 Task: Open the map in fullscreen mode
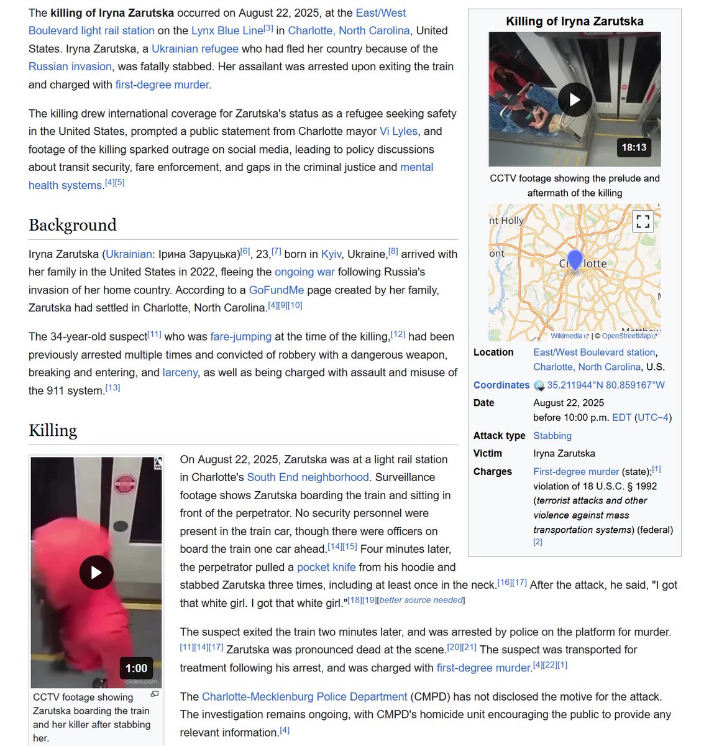click(x=643, y=221)
